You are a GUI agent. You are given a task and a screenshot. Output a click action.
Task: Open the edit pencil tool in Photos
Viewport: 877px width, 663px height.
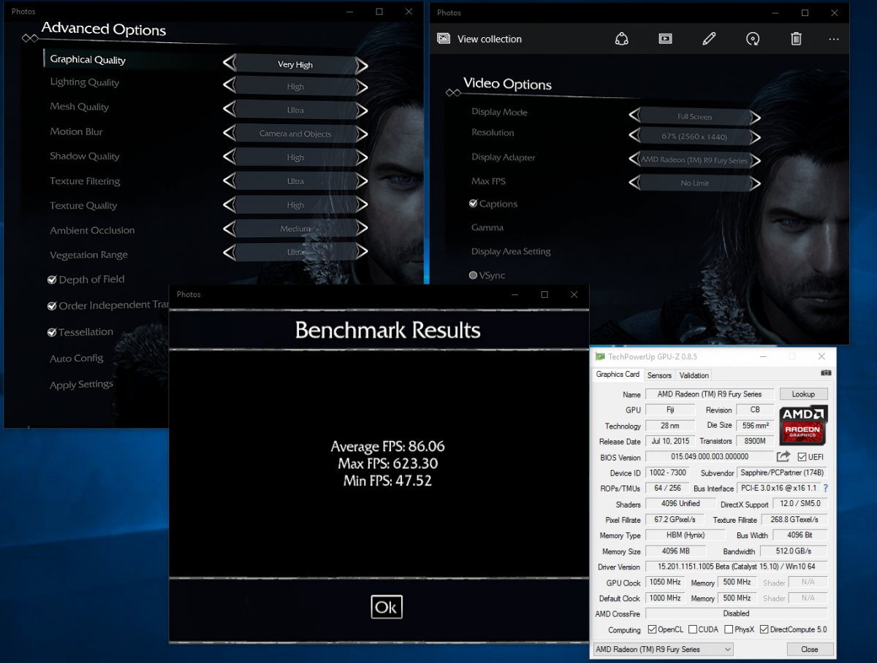coord(709,39)
